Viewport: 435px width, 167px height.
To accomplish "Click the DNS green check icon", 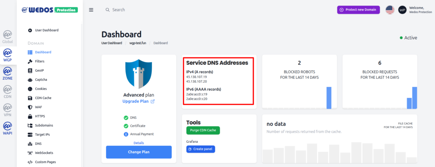I will 126,118.
